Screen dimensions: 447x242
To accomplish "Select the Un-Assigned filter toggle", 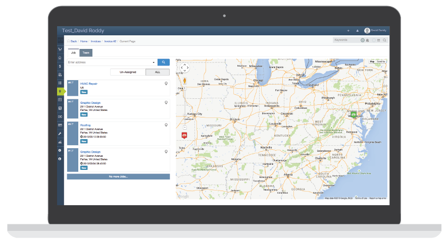I will click(128, 72).
